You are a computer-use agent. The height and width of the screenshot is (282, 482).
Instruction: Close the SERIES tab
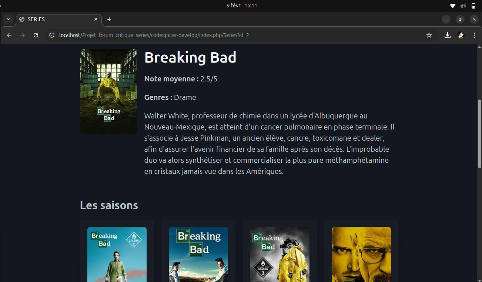point(96,19)
